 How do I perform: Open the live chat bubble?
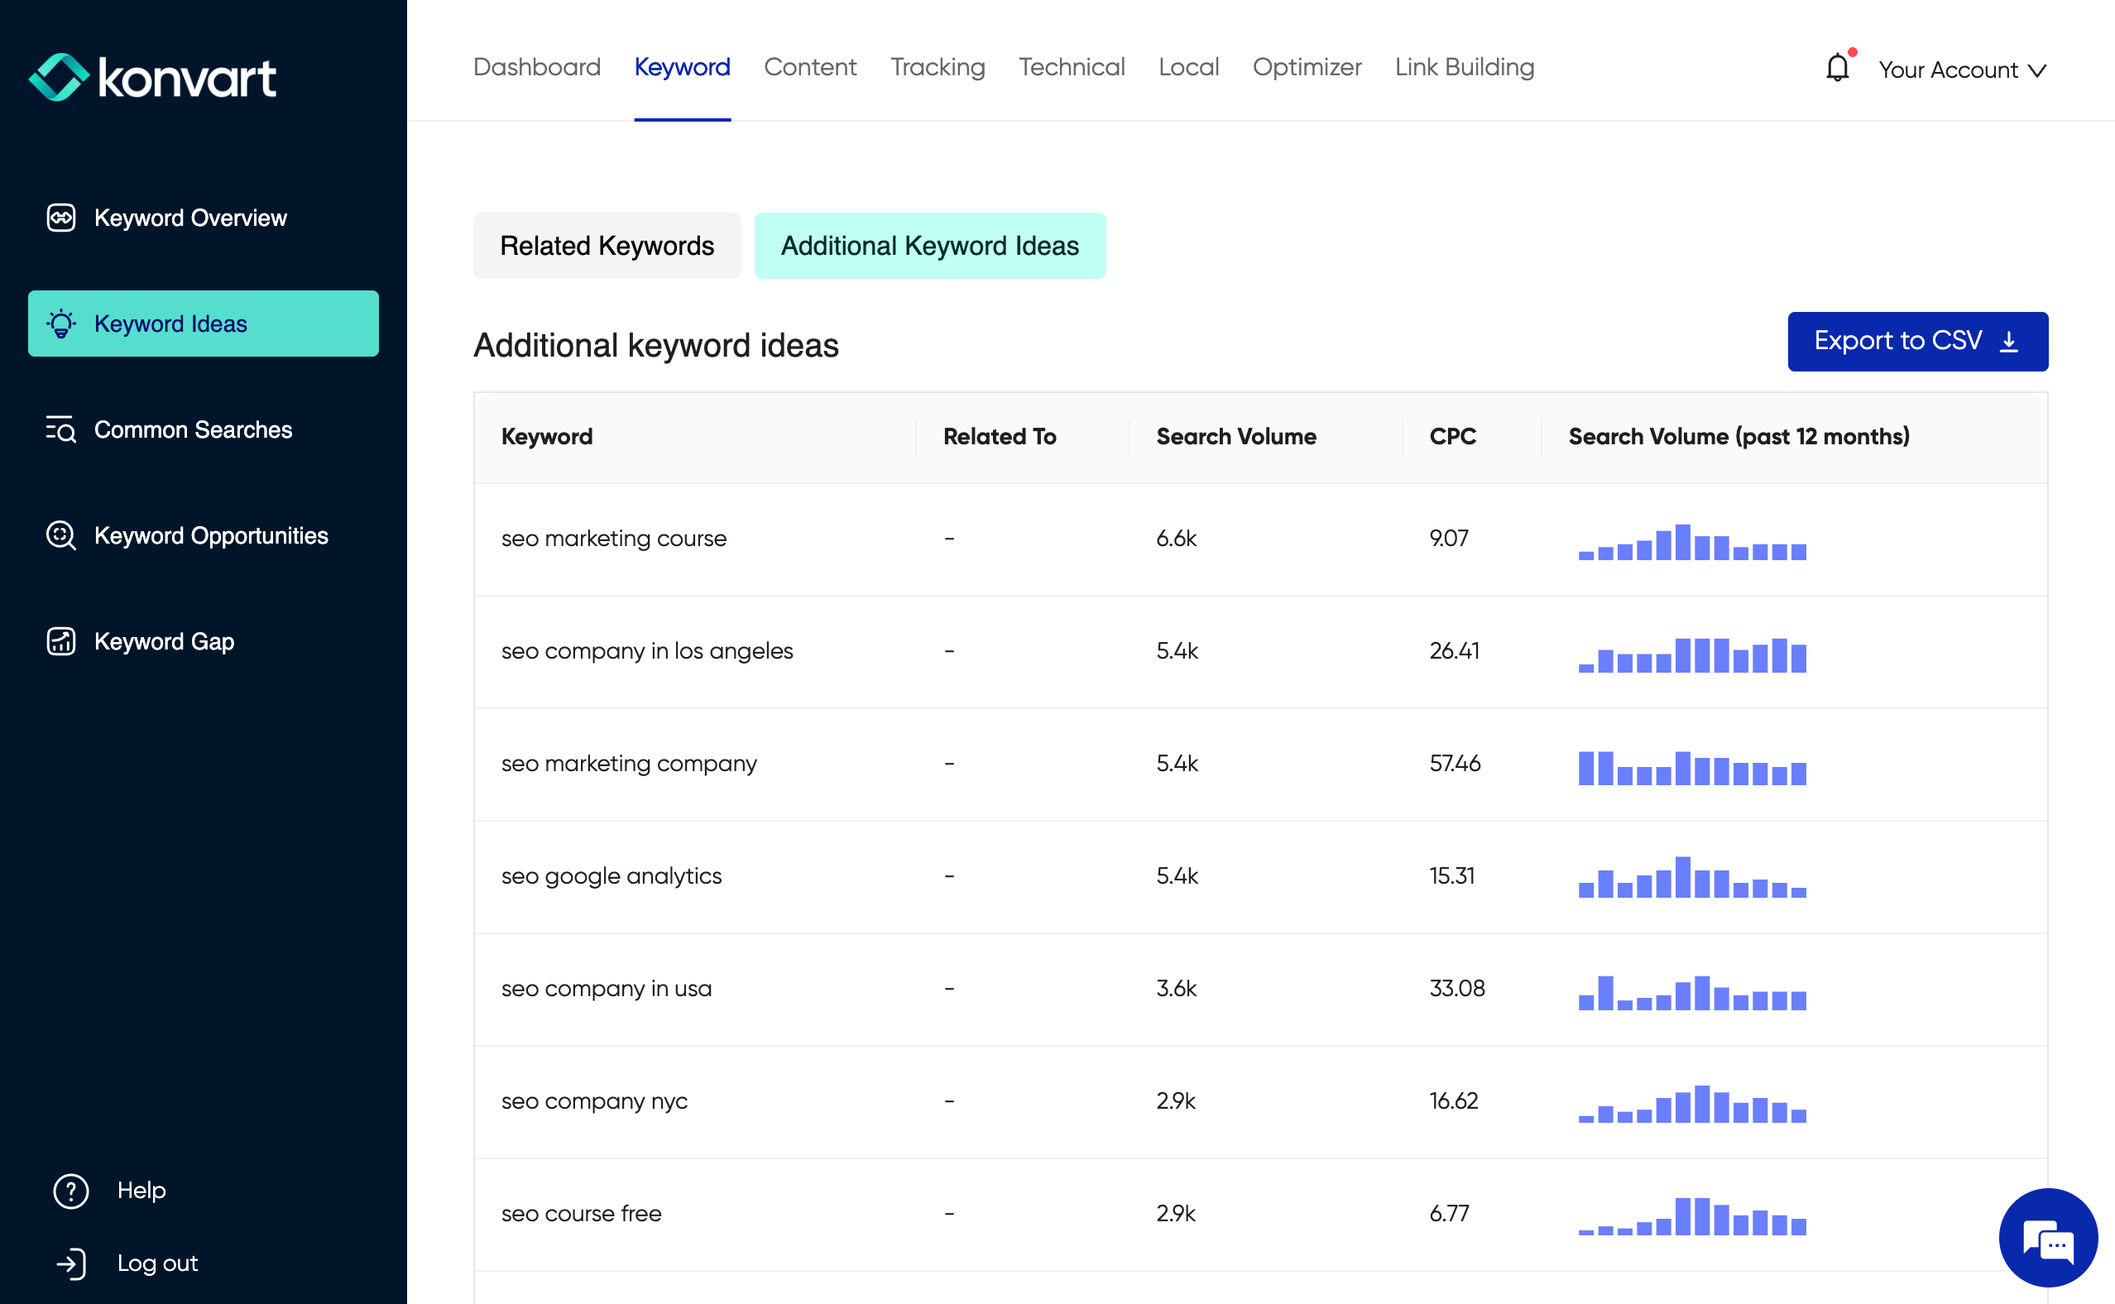tap(2047, 1237)
